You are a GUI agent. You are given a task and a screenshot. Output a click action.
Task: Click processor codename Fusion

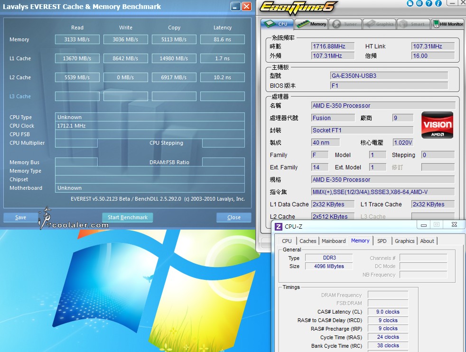tap(333, 118)
